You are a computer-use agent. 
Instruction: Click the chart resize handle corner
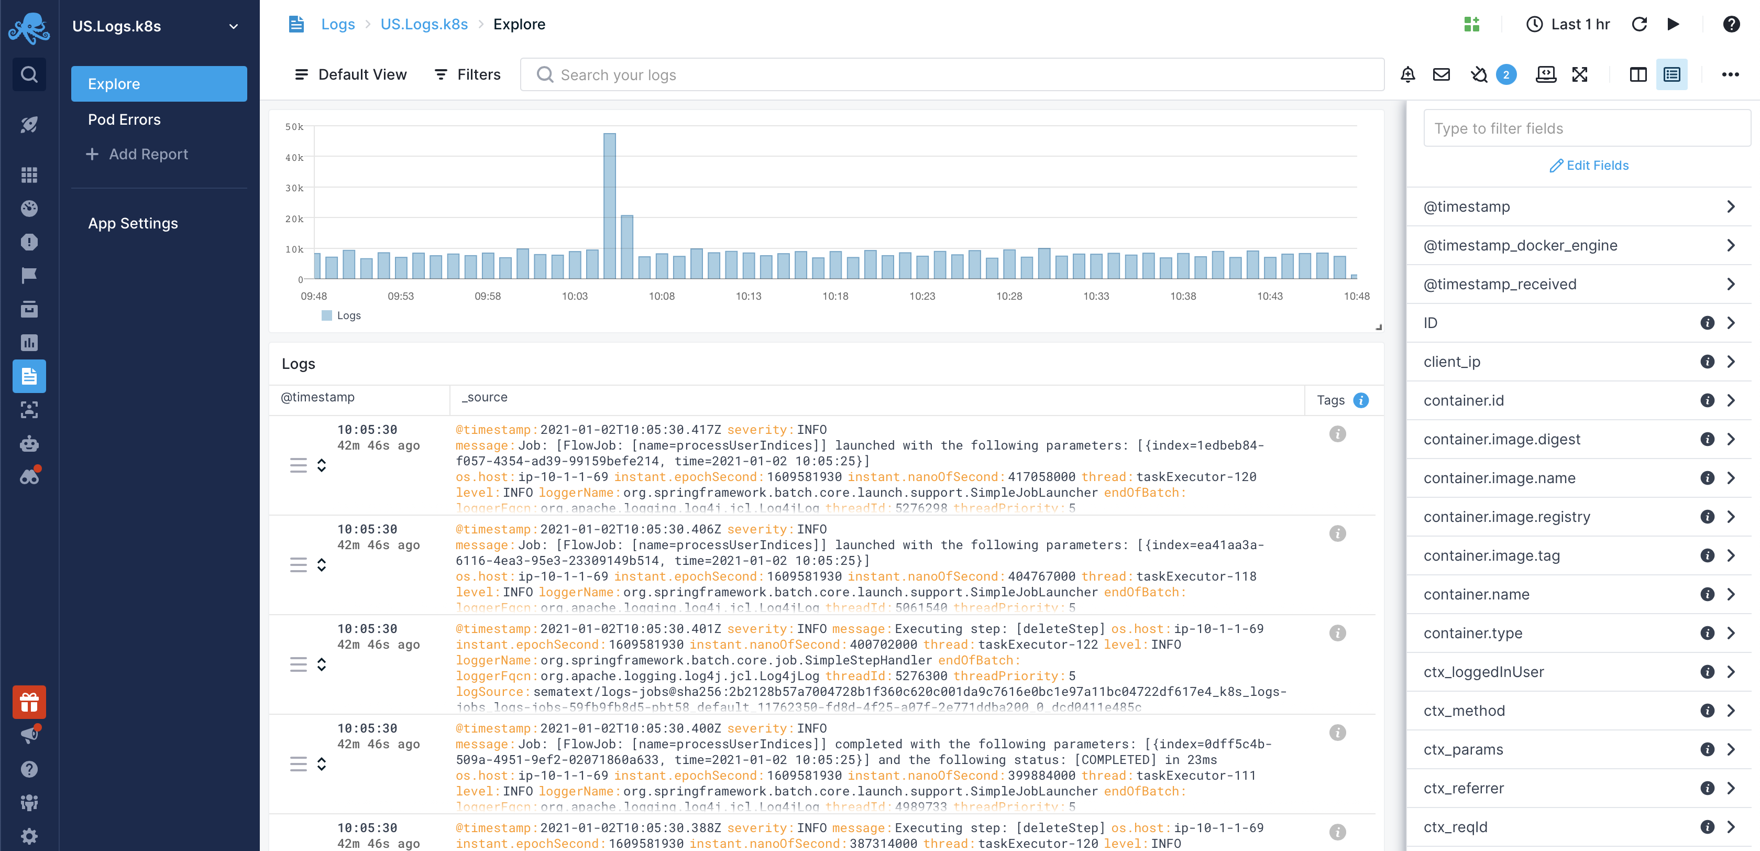(1378, 327)
